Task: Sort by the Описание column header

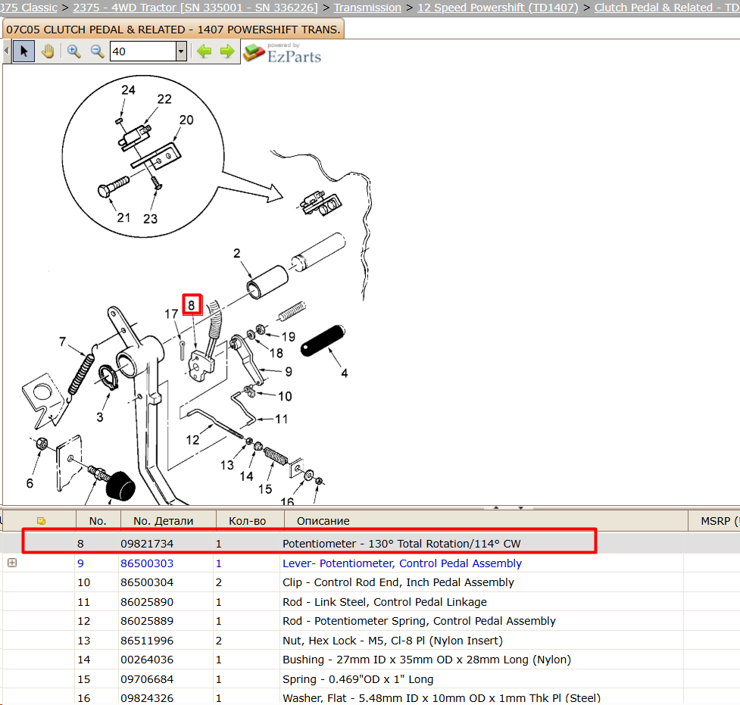Action: pyautogui.click(x=323, y=521)
